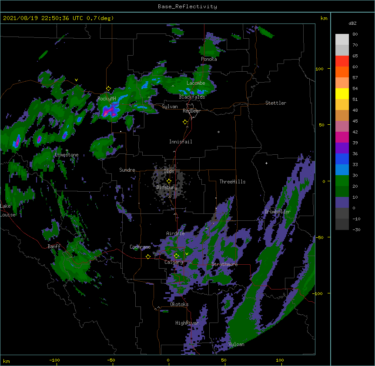The width and height of the screenshot is (375, 366).
Task: Click the HighRiver city label
Action: pos(187,323)
